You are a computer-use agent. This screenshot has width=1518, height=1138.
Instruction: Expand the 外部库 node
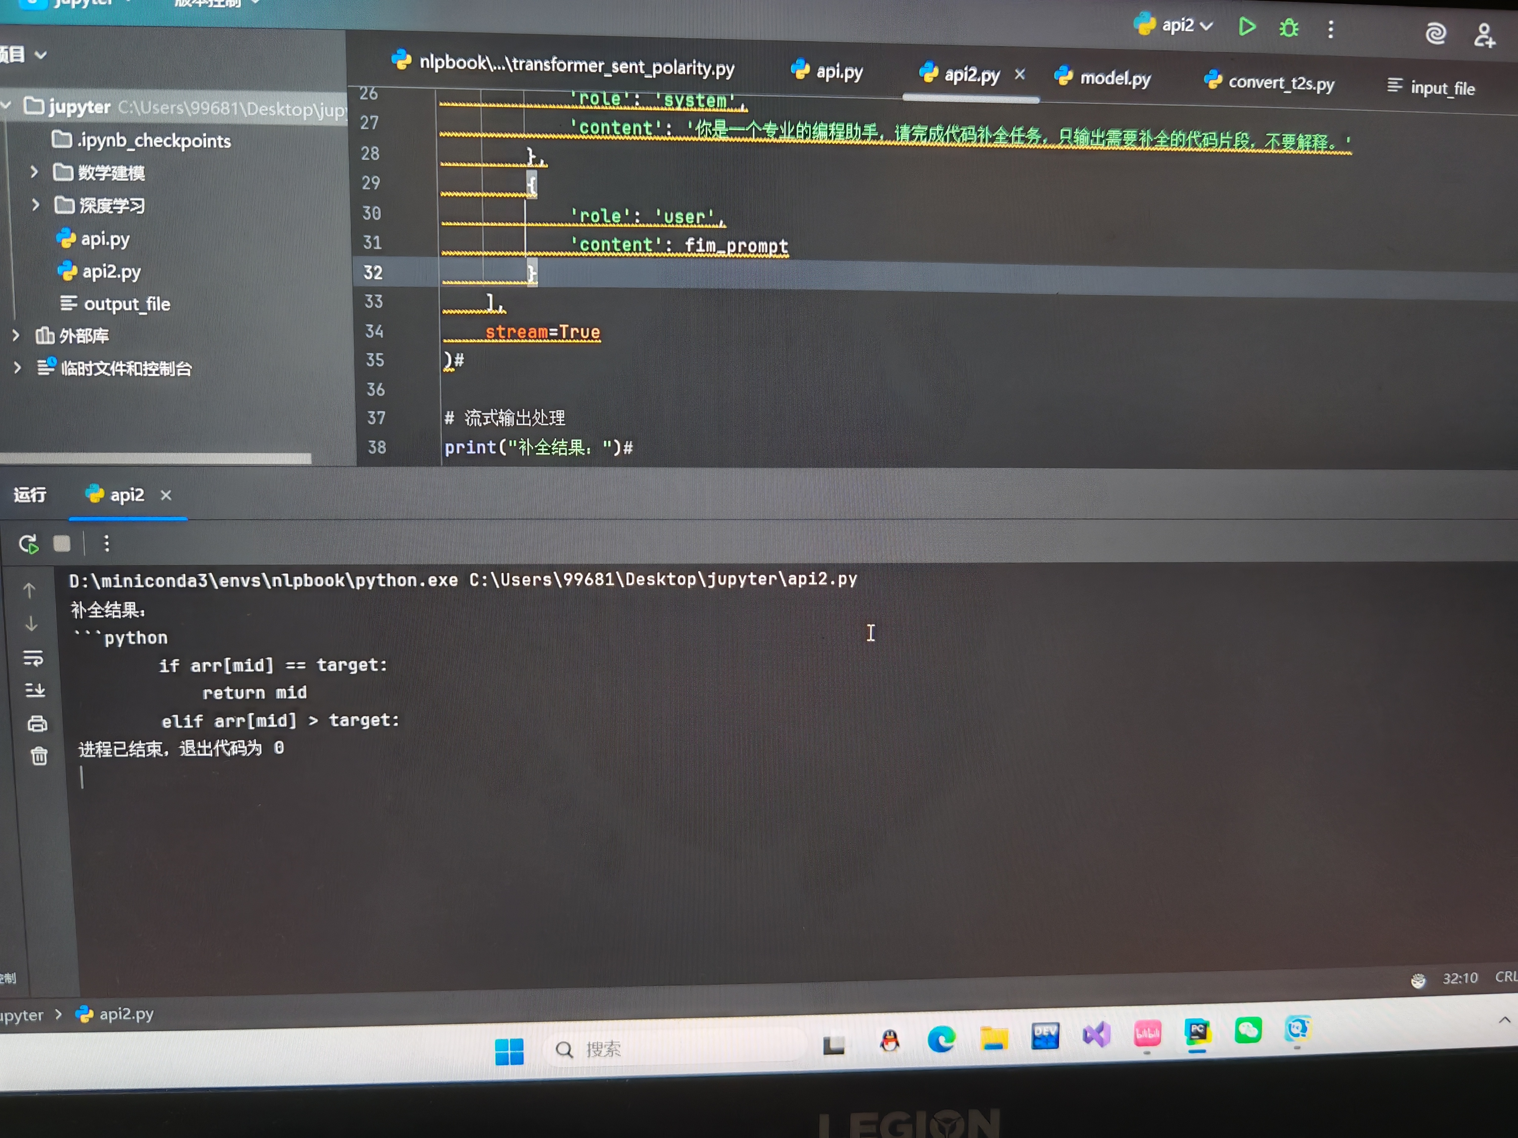click(16, 335)
